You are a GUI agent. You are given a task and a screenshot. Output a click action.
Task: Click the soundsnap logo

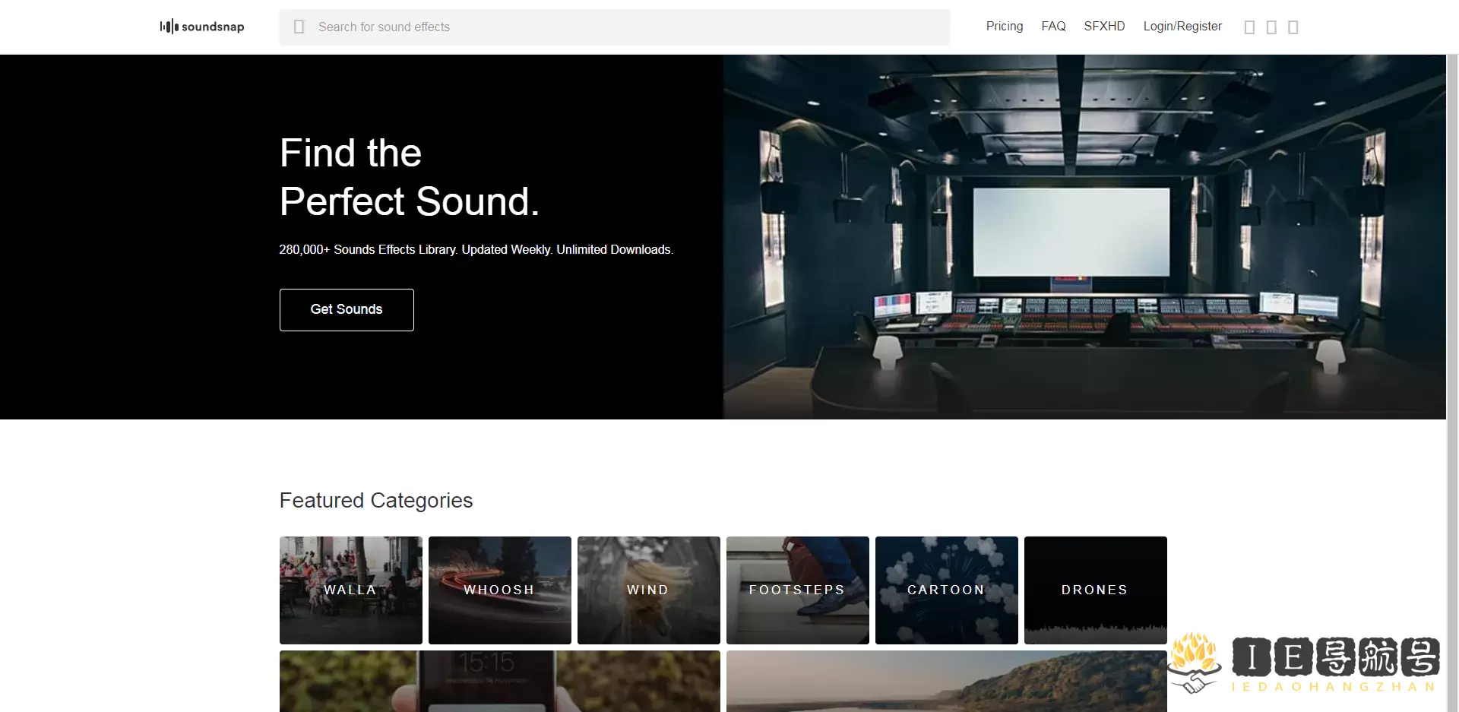[201, 27]
